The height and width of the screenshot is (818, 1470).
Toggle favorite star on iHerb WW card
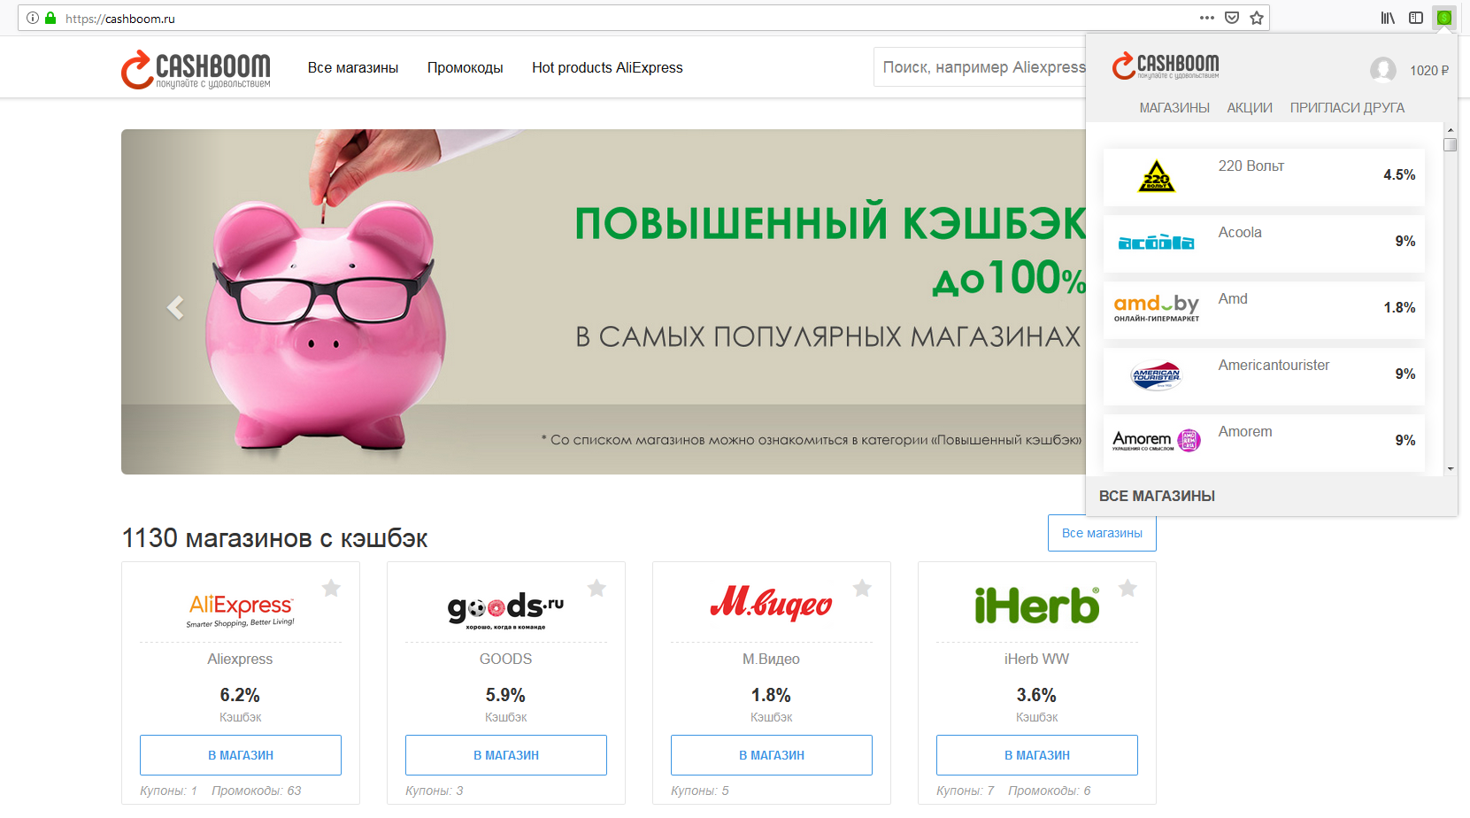[1128, 588]
